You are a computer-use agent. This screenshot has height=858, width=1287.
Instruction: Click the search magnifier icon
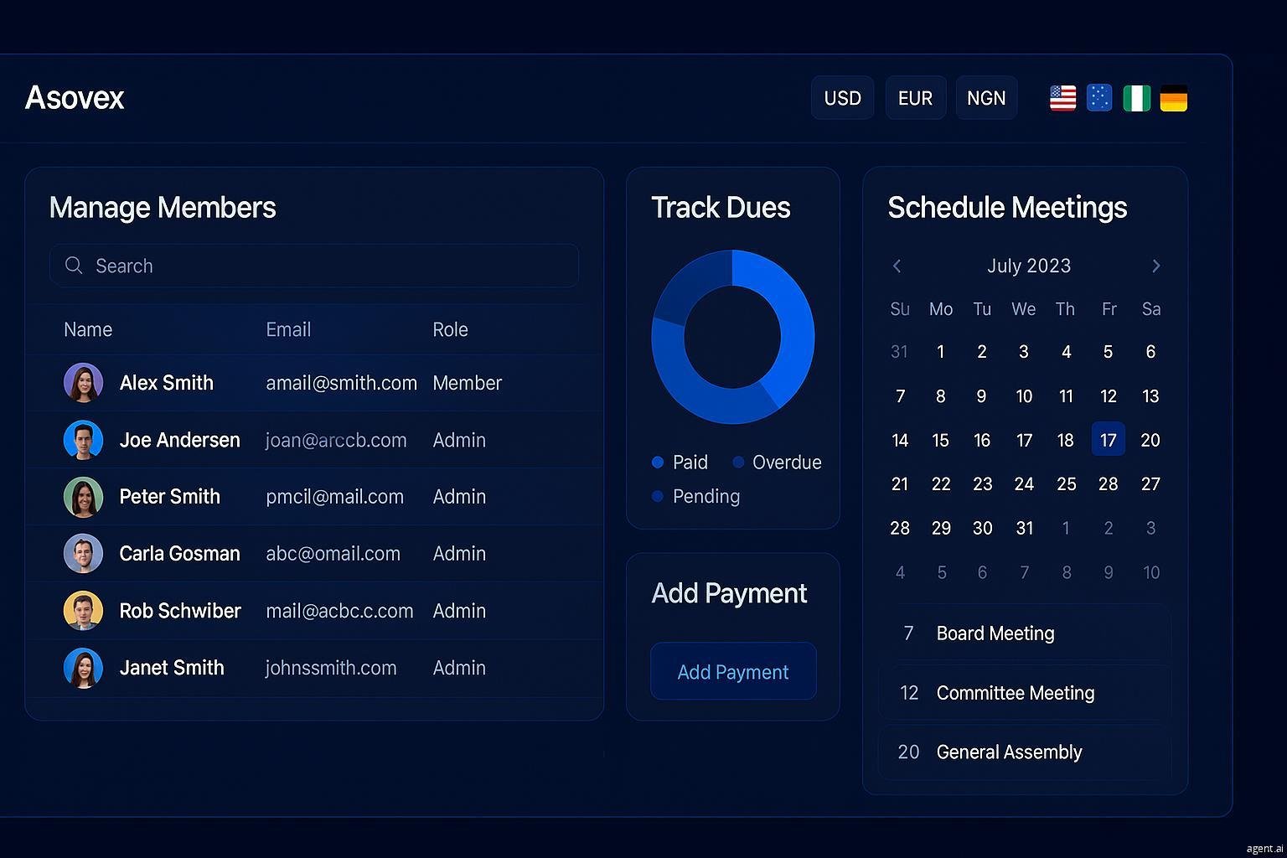tap(74, 266)
